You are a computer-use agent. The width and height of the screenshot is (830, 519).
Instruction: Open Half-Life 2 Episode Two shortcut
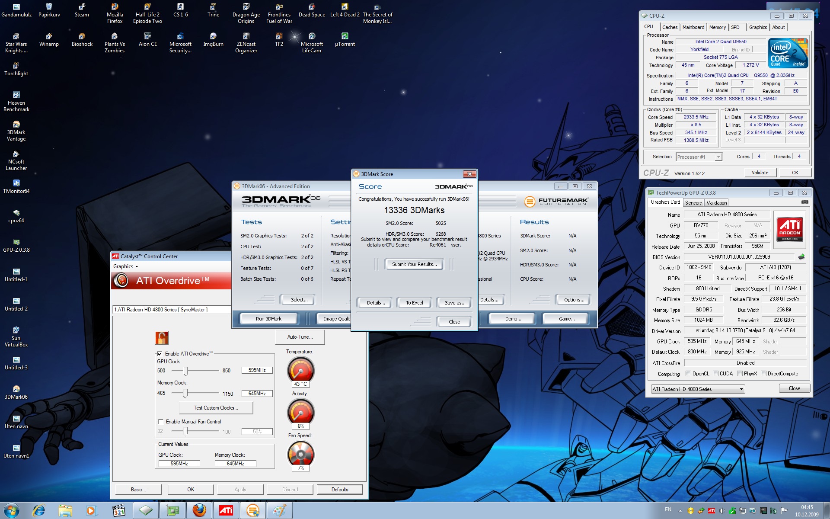click(x=147, y=13)
